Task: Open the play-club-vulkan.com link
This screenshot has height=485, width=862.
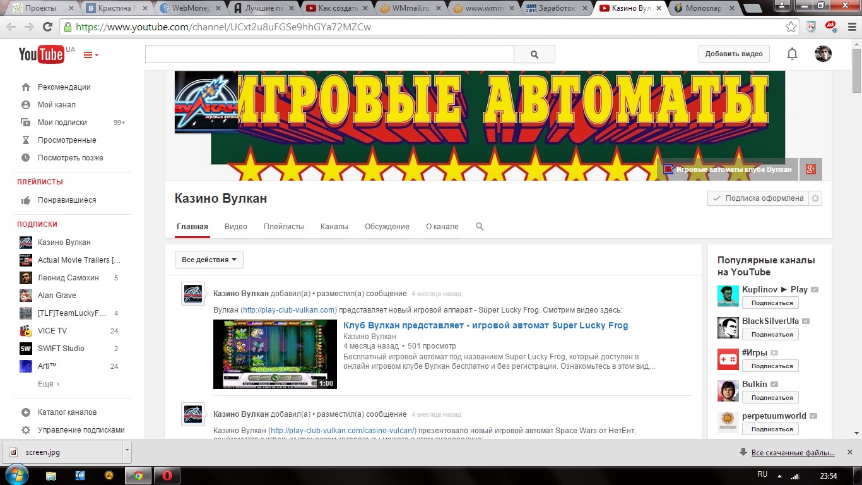Action: pos(289,310)
